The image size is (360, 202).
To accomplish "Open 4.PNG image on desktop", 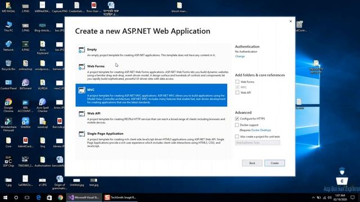I will tap(25, 46).
